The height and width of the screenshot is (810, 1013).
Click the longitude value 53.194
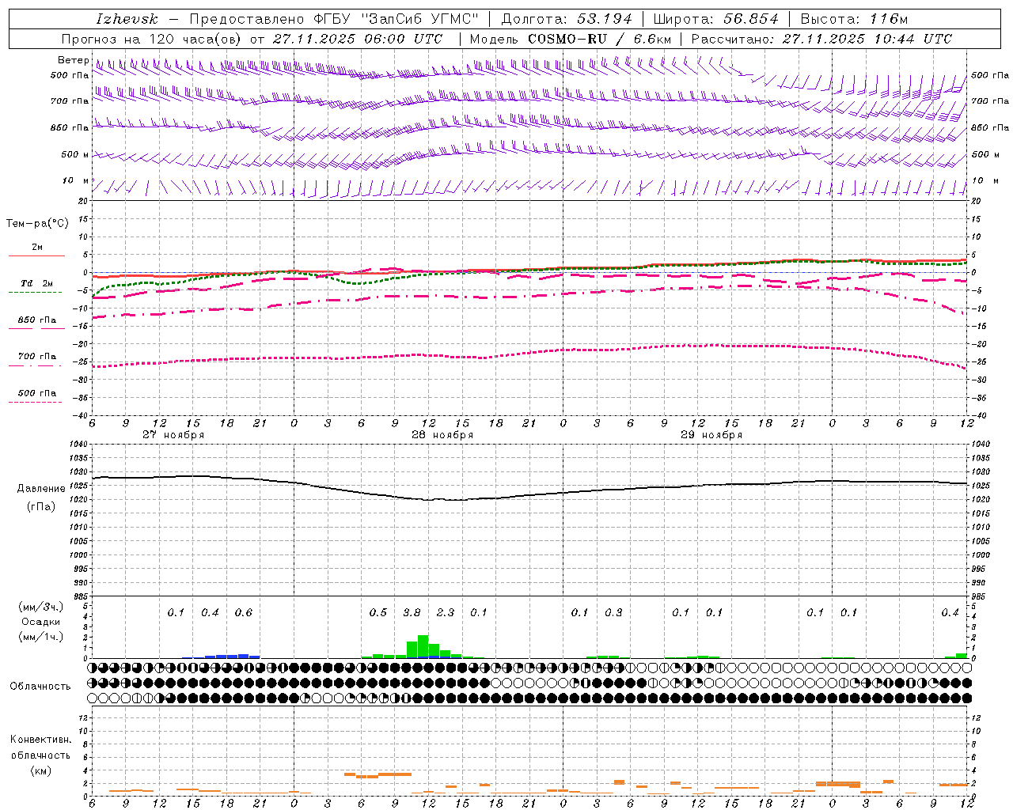pos(605,19)
